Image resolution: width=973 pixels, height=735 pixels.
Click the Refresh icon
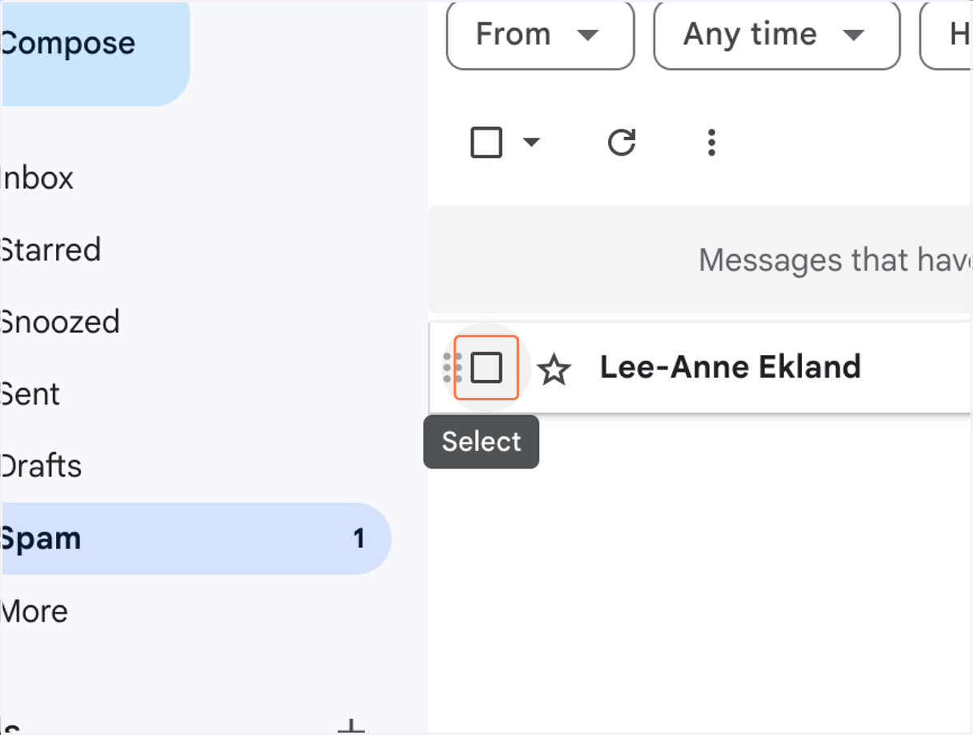(x=622, y=143)
